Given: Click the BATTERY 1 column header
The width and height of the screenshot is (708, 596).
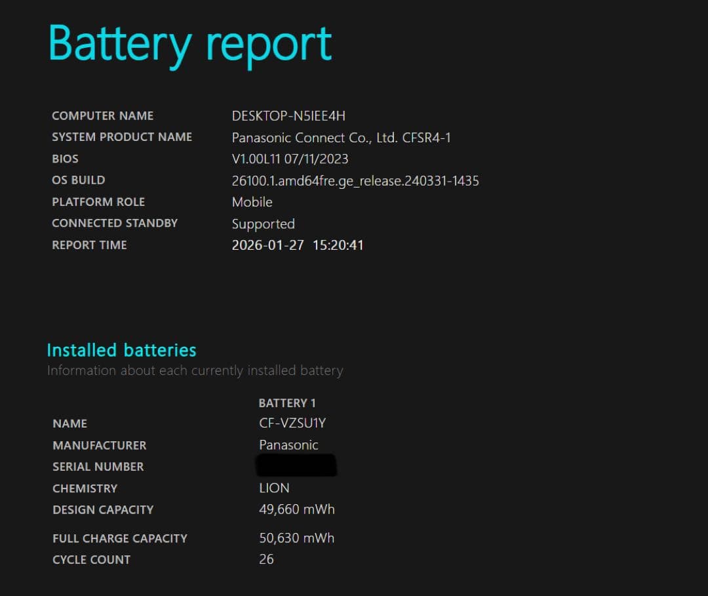Looking at the screenshot, I should (287, 403).
